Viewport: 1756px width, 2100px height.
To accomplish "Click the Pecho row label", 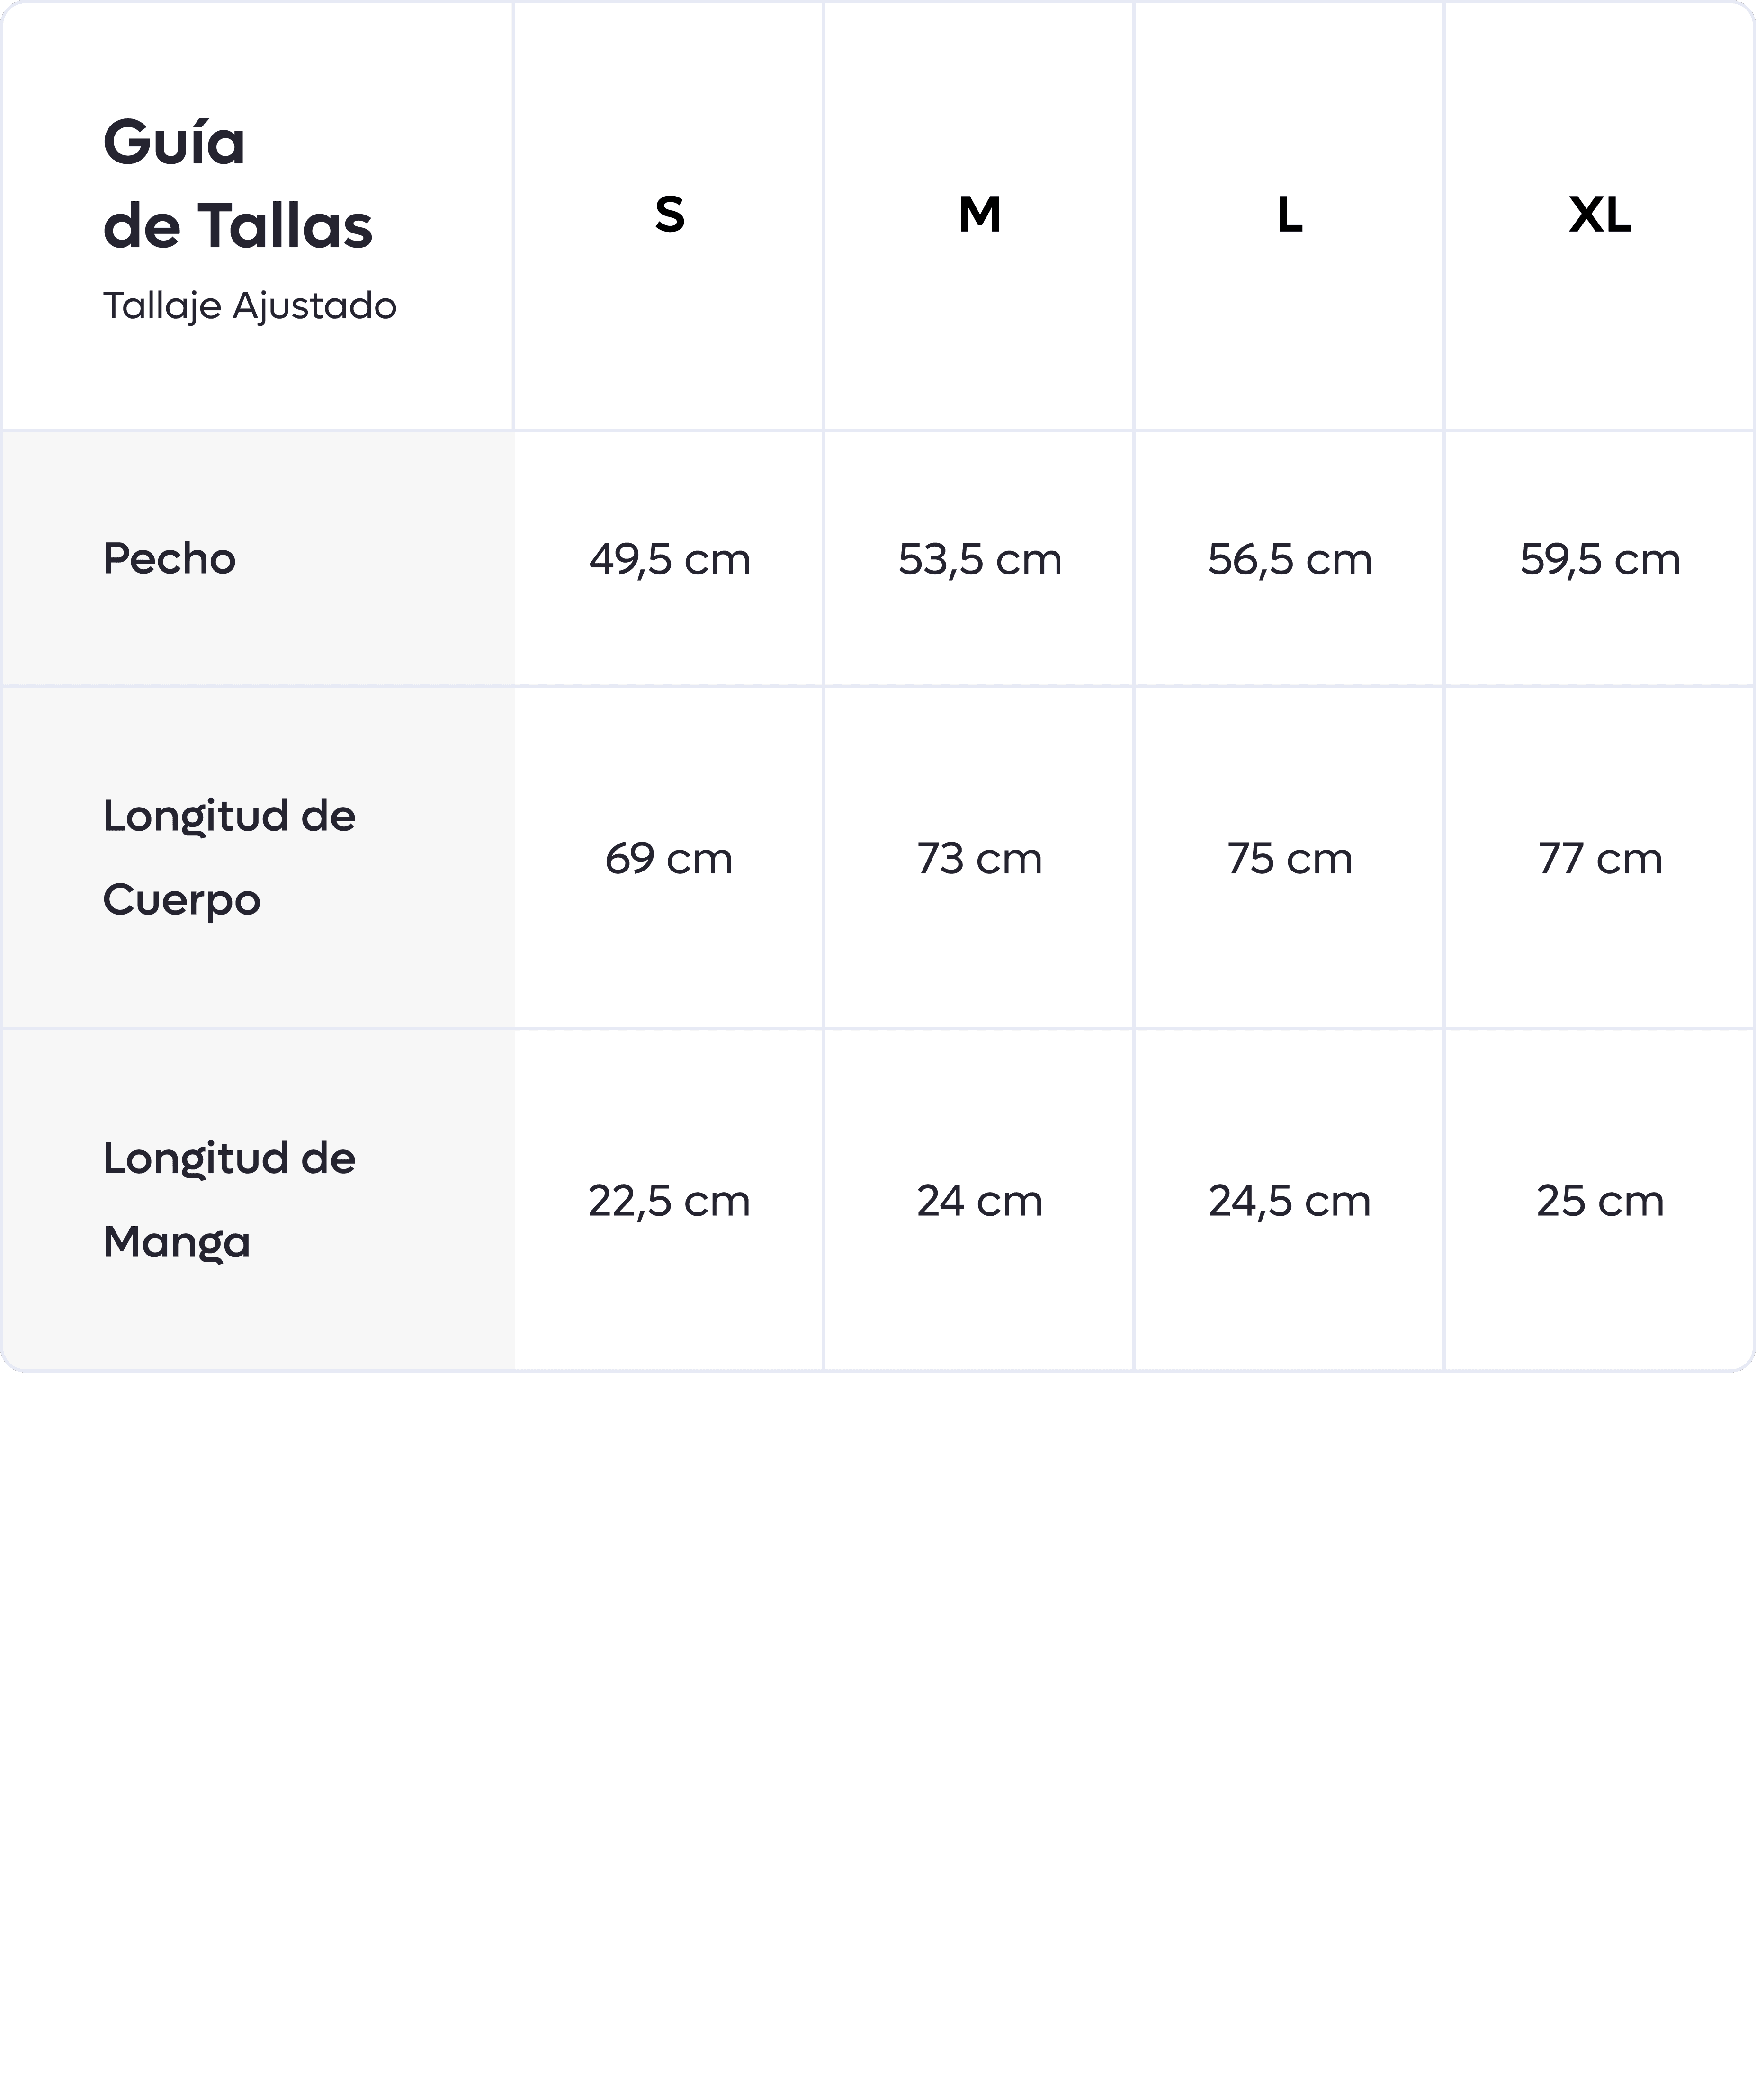I will pyautogui.click(x=169, y=559).
